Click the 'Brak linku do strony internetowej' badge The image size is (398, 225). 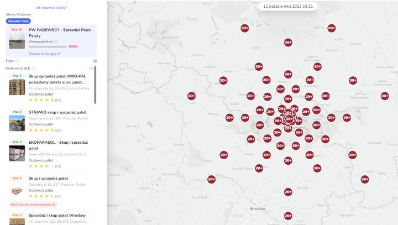33,205
